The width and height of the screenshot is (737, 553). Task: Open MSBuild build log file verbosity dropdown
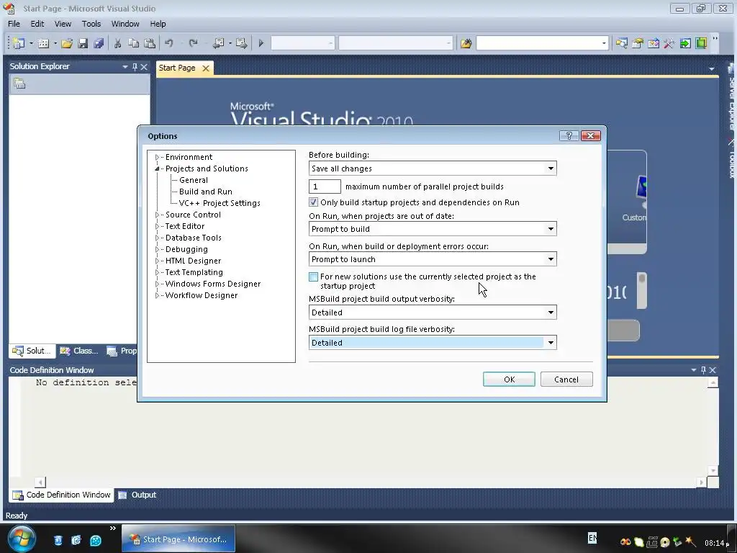[551, 342]
